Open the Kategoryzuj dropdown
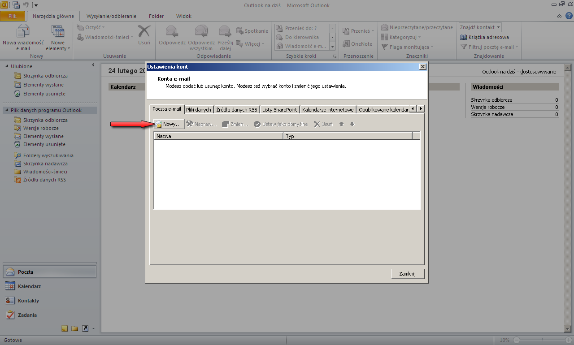Image resolution: width=574 pixels, height=345 pixels. click(x=401, y=37)
